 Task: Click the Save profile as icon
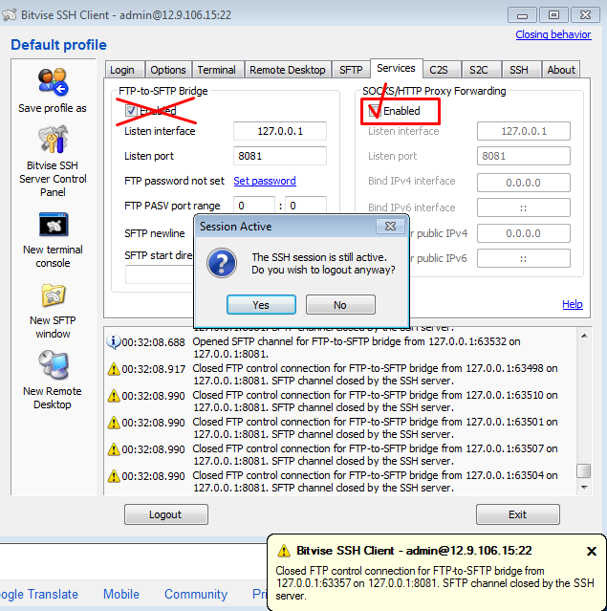(53, 82)
